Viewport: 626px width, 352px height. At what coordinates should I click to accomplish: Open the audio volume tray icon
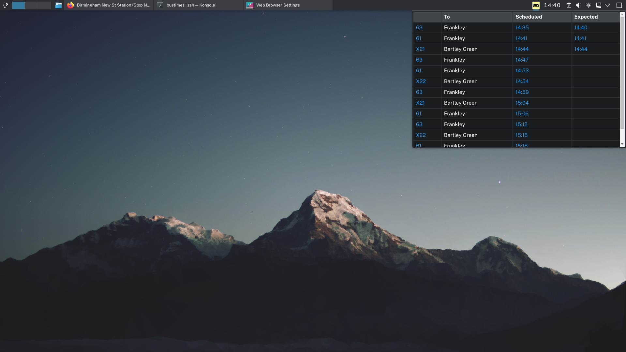tap(578, 5)
